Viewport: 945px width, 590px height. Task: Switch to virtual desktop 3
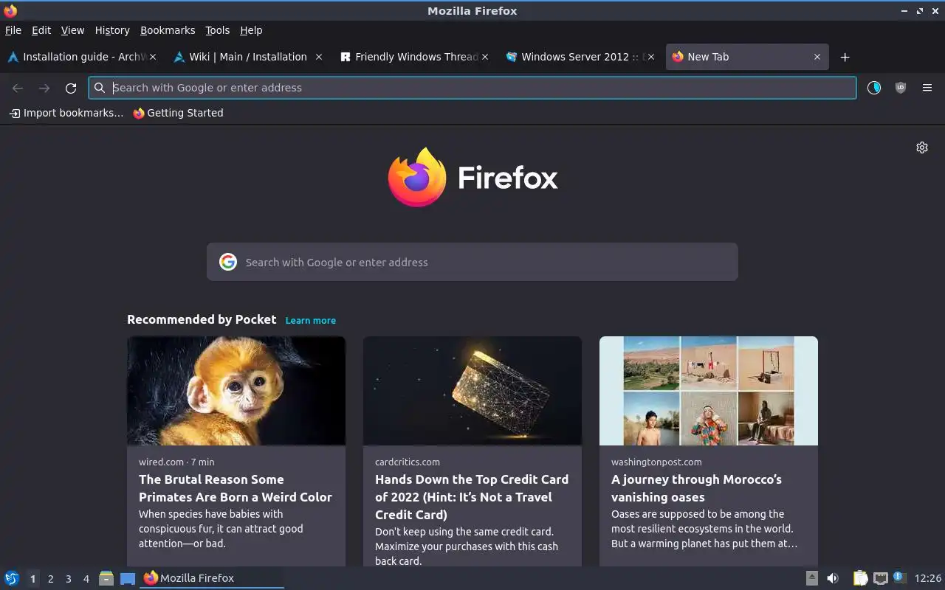tap(68, 579)
